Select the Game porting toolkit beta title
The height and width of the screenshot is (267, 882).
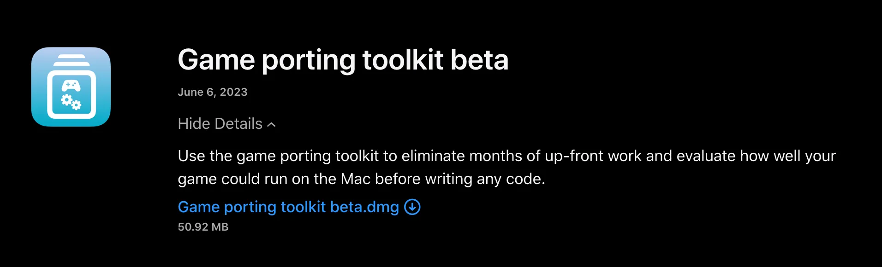(x=344, y=59)
